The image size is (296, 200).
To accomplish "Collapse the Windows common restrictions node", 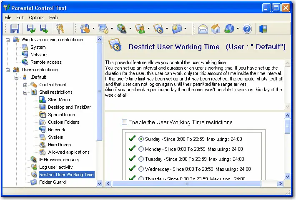I will click(8, 40).
